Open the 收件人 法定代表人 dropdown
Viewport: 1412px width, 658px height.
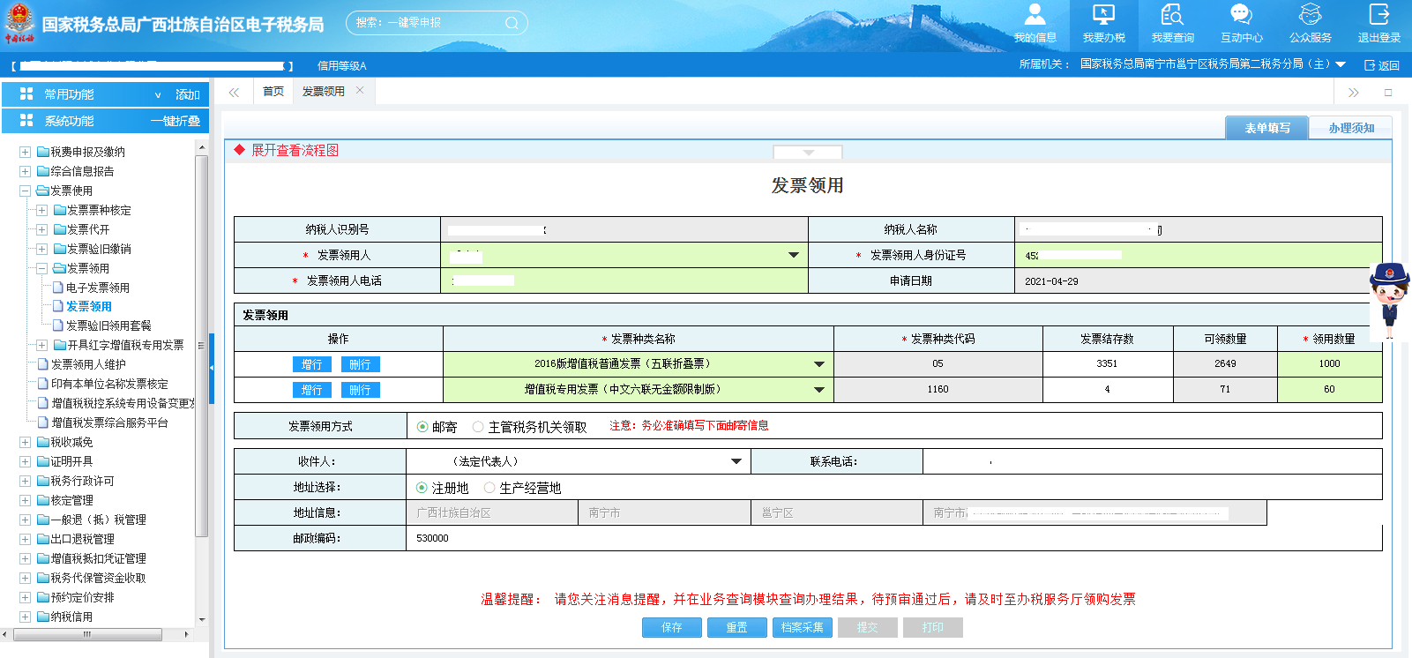[x=736, y=461]
